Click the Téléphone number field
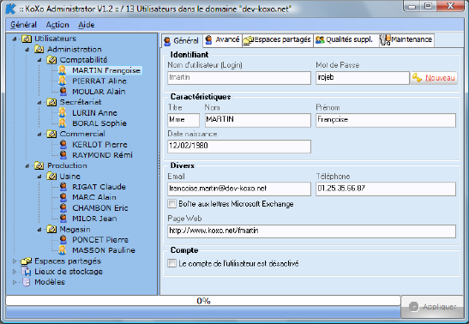Screen dimensions: 469x324 coord(386,189)
